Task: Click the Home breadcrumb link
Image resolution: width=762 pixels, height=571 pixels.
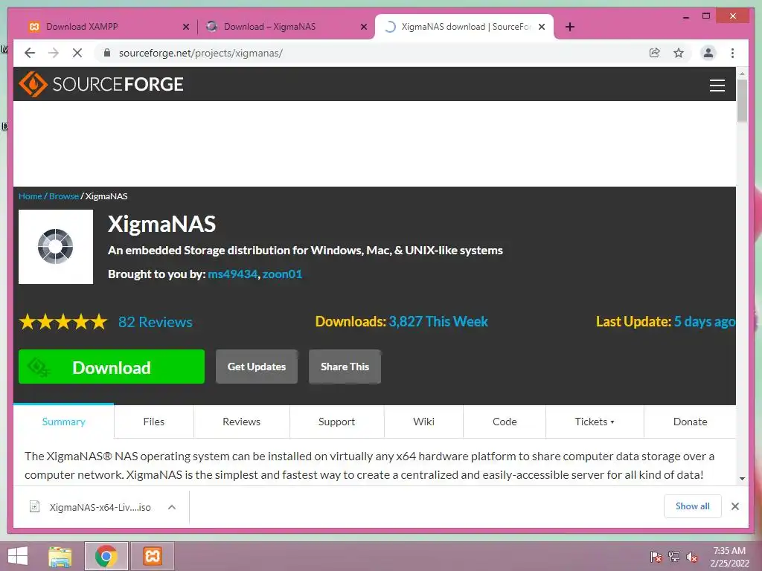Action: click(x=30, y=196)
